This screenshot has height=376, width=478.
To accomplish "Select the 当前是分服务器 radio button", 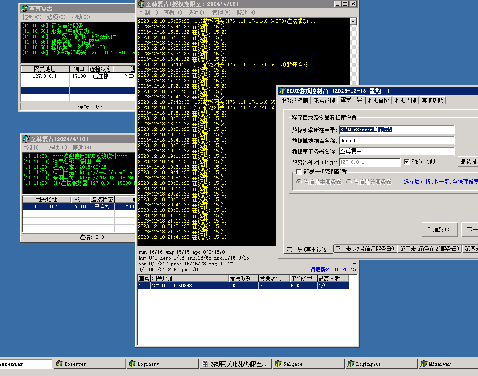I will [x=349, y=182].
